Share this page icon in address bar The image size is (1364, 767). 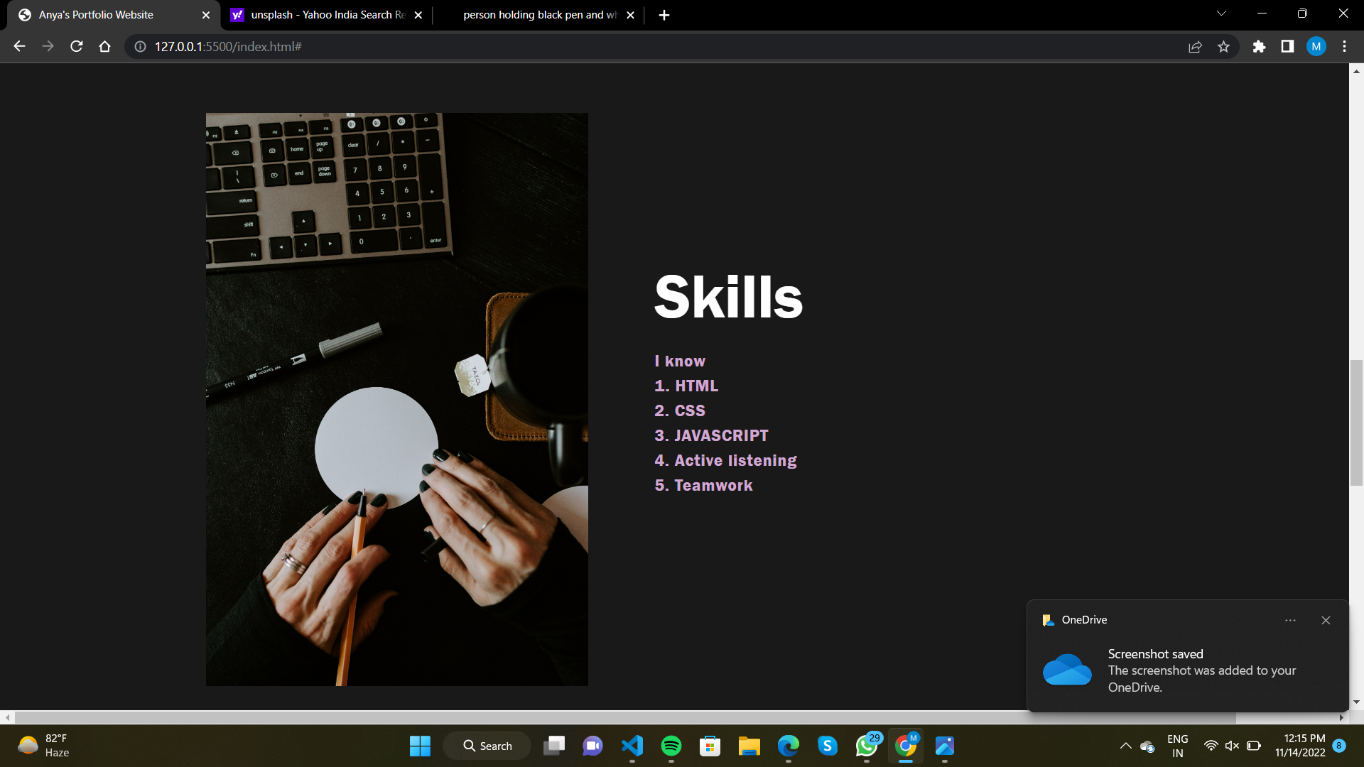coord(1195,46)
